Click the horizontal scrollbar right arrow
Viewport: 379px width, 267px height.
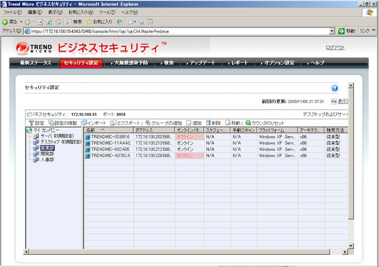point(345,252)
